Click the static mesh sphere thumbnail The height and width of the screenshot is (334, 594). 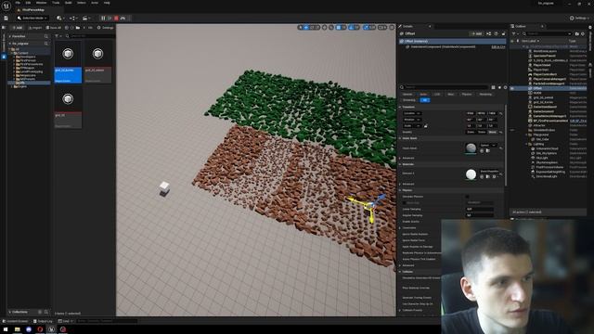471,148
